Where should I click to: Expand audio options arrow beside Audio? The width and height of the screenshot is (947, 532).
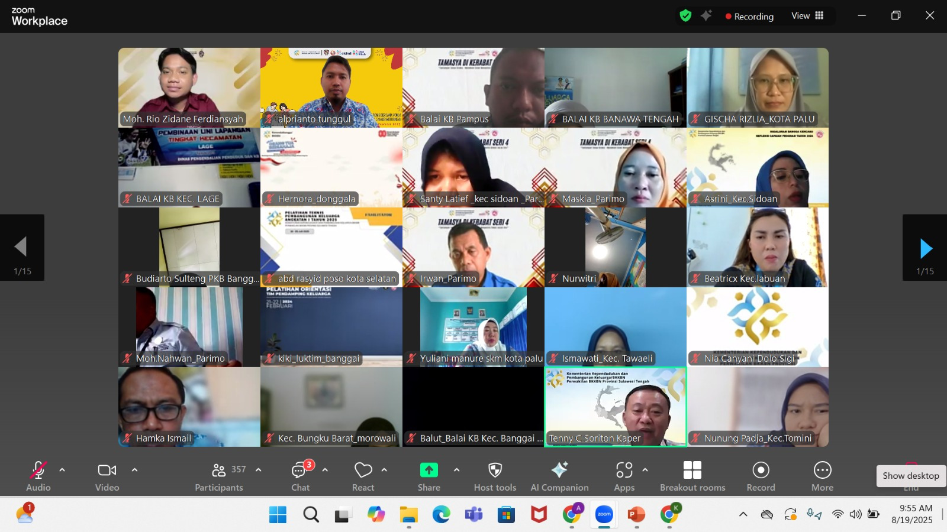(62, 470)
